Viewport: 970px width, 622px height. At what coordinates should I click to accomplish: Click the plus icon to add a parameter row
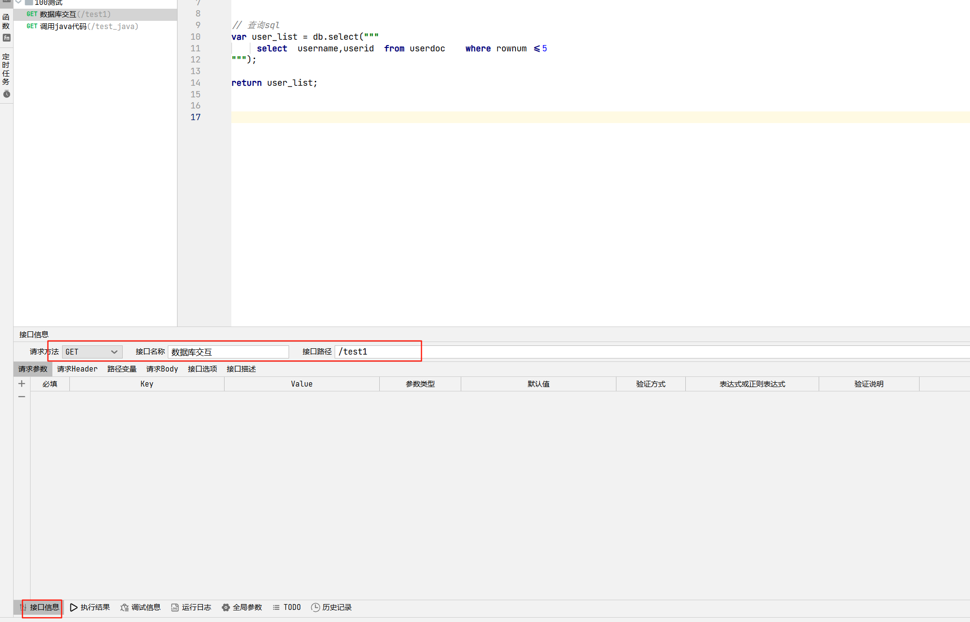21,383
